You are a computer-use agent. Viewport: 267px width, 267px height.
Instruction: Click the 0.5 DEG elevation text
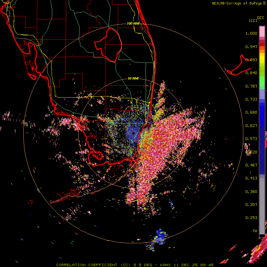coord(143,265)
